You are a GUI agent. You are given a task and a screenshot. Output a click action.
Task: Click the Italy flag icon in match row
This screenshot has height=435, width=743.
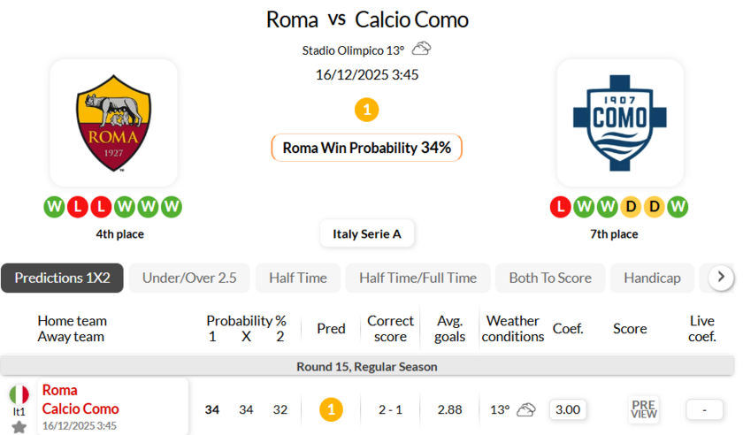coord(19,394)
